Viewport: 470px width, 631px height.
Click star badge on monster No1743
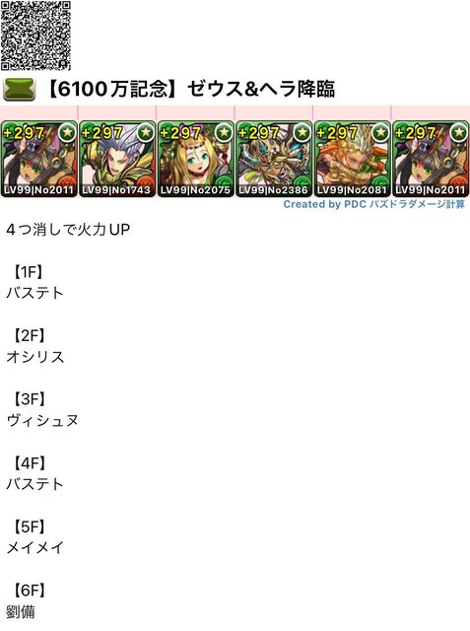pyautogui.click(x=146, y=132)
